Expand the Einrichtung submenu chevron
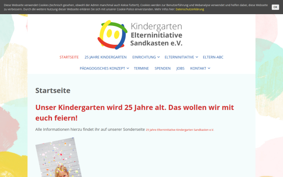Viewport: 283px width, 177px height. (158, 57)
